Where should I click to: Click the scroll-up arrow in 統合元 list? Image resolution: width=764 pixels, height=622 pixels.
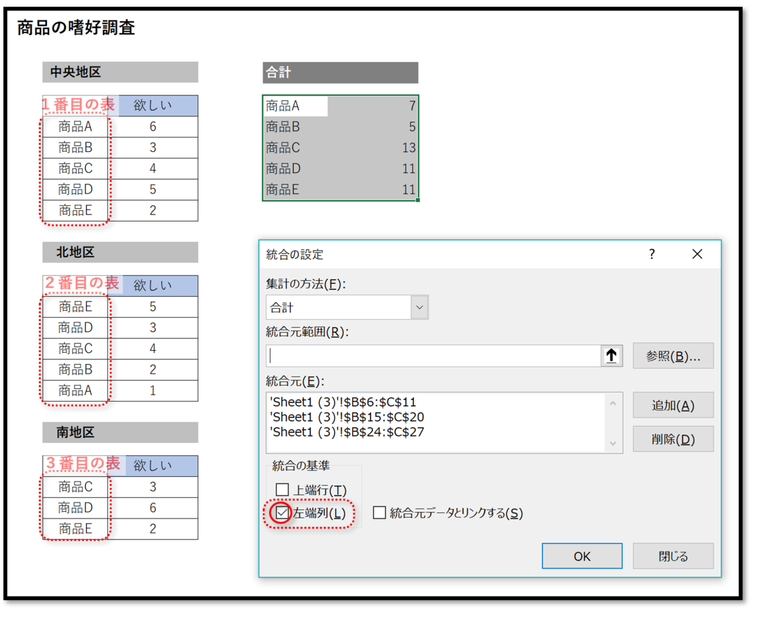pyautogui.click(x=612, y=403)
